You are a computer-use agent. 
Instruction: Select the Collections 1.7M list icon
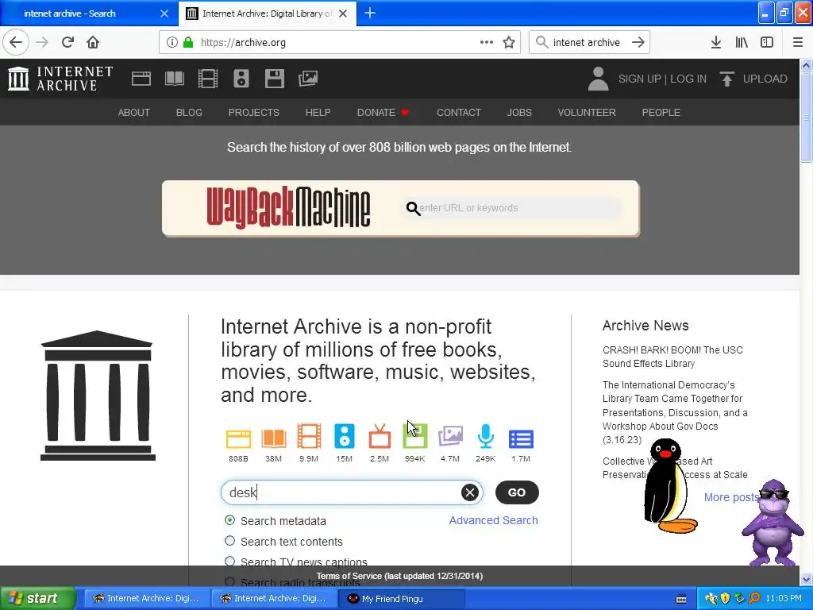(x=521, y=438)
